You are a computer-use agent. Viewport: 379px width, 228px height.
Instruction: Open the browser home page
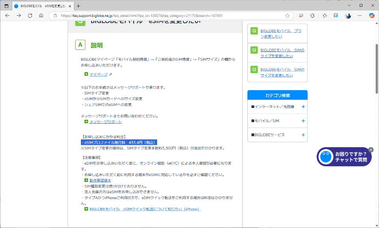41,16
